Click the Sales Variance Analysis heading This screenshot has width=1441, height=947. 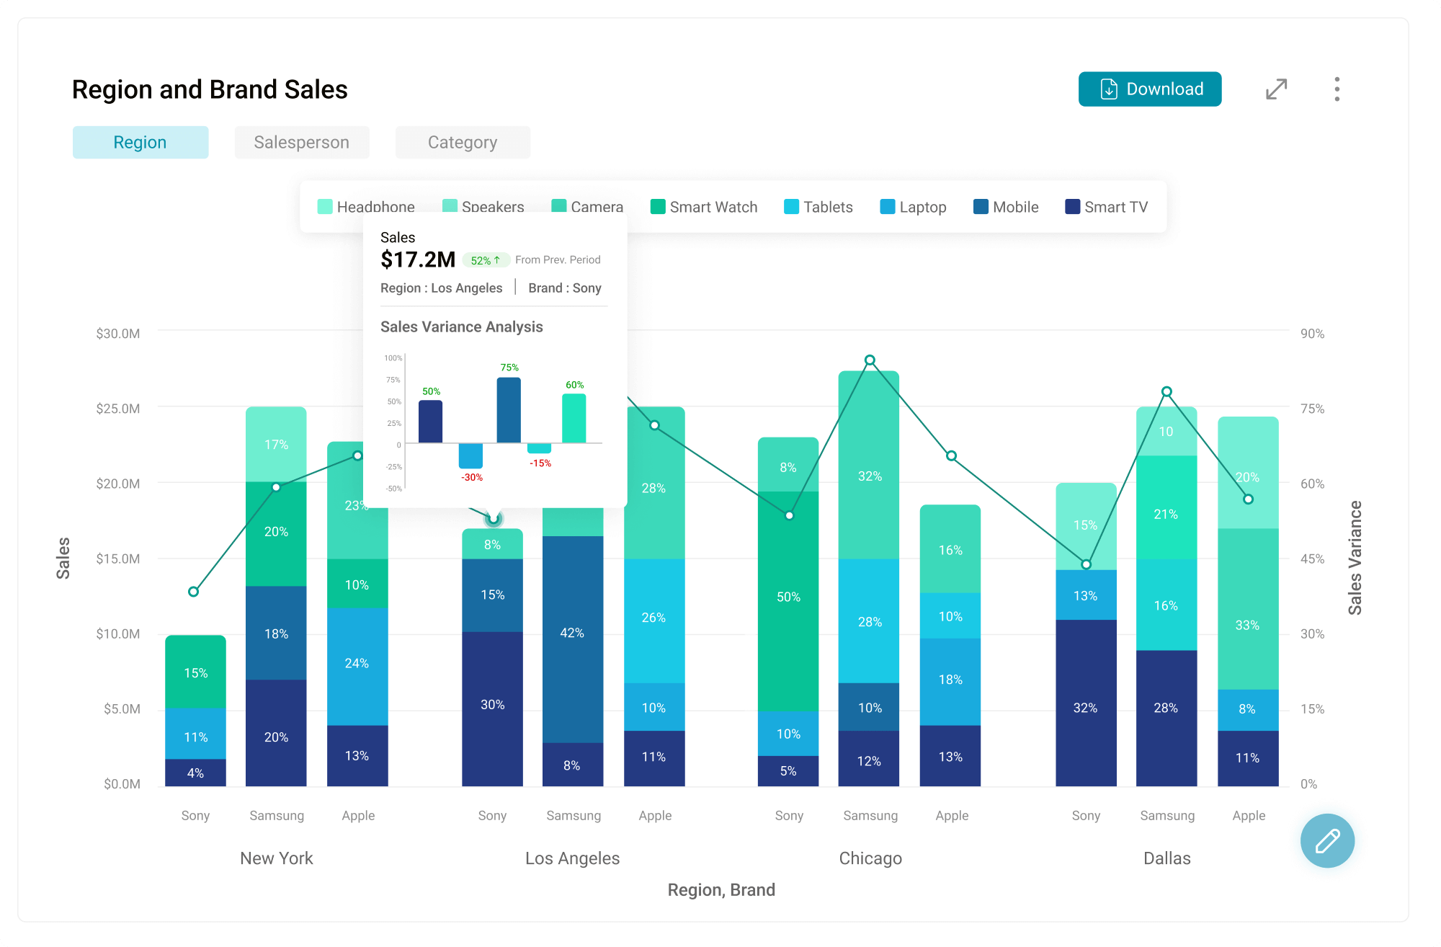point(462,326)
